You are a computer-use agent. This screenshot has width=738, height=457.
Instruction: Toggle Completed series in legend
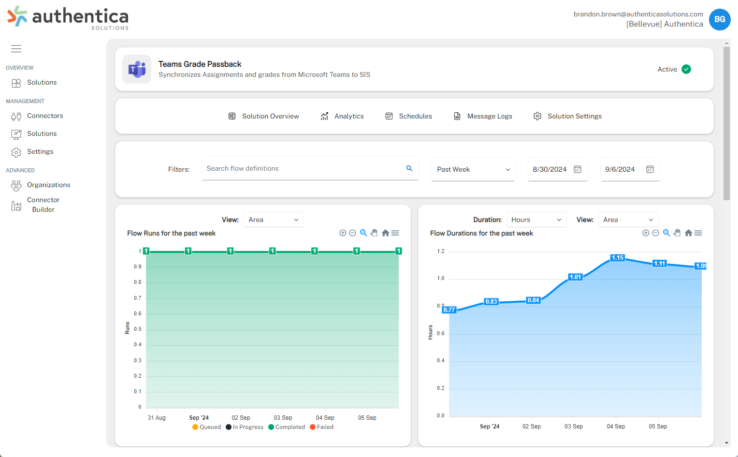(287, 427)
